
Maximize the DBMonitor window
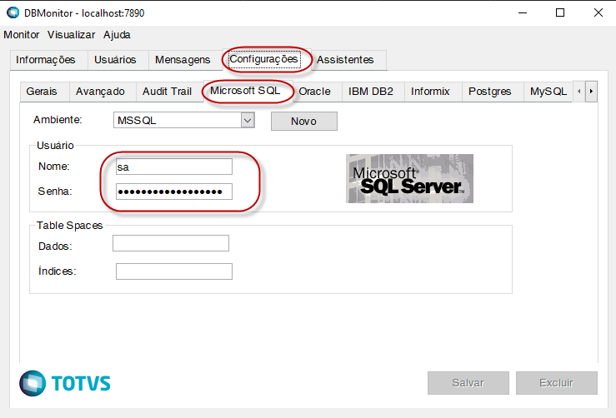coord(560,13)
